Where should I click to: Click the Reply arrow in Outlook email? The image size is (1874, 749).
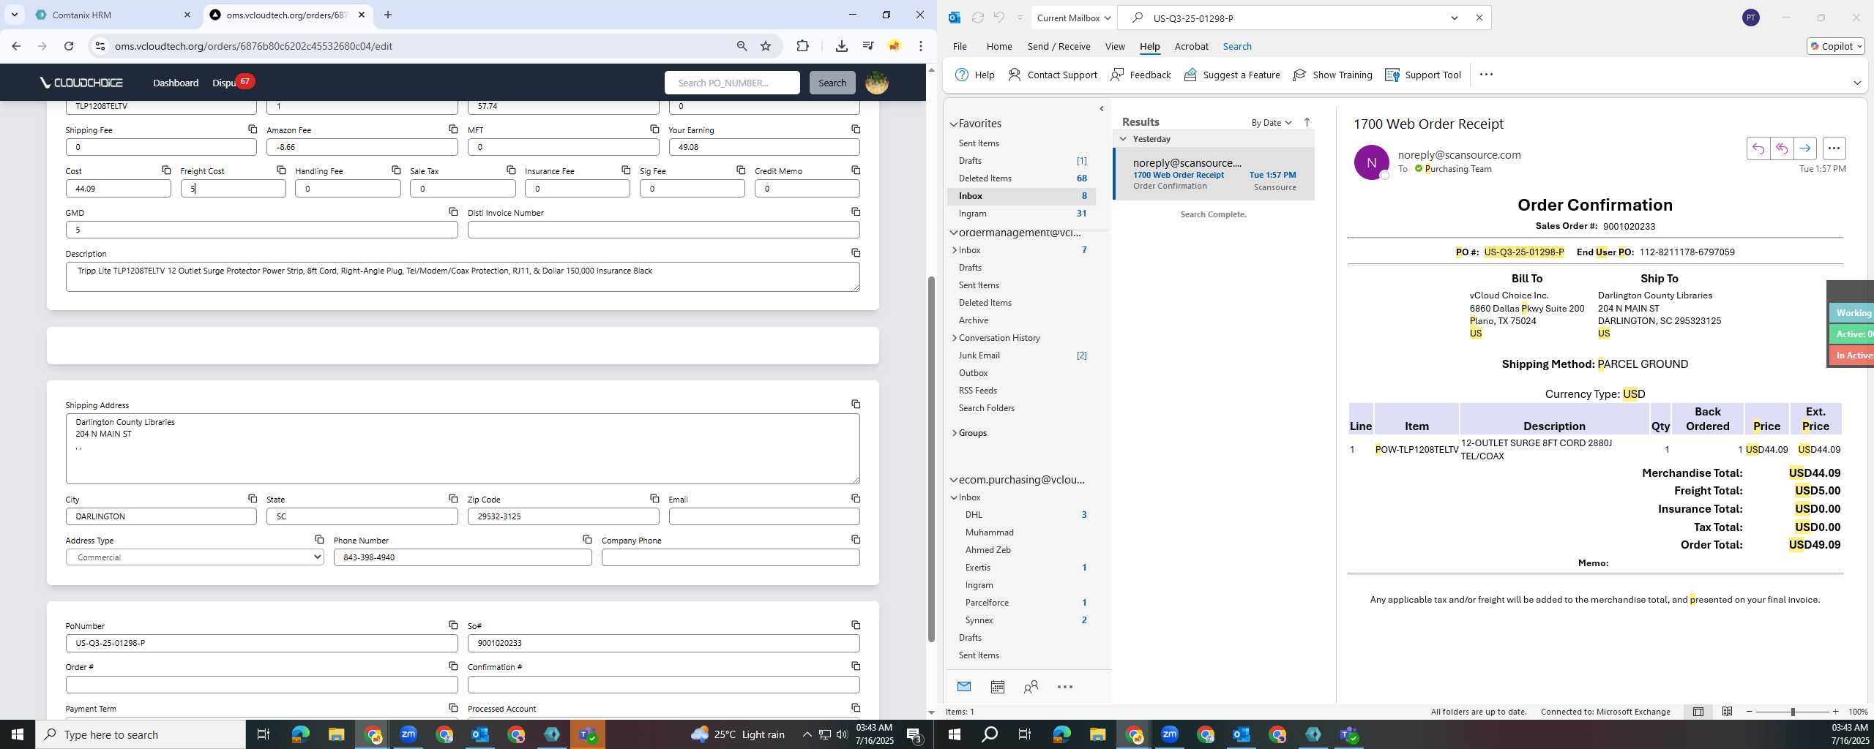pyautogui.click(x=1758, y=148)
